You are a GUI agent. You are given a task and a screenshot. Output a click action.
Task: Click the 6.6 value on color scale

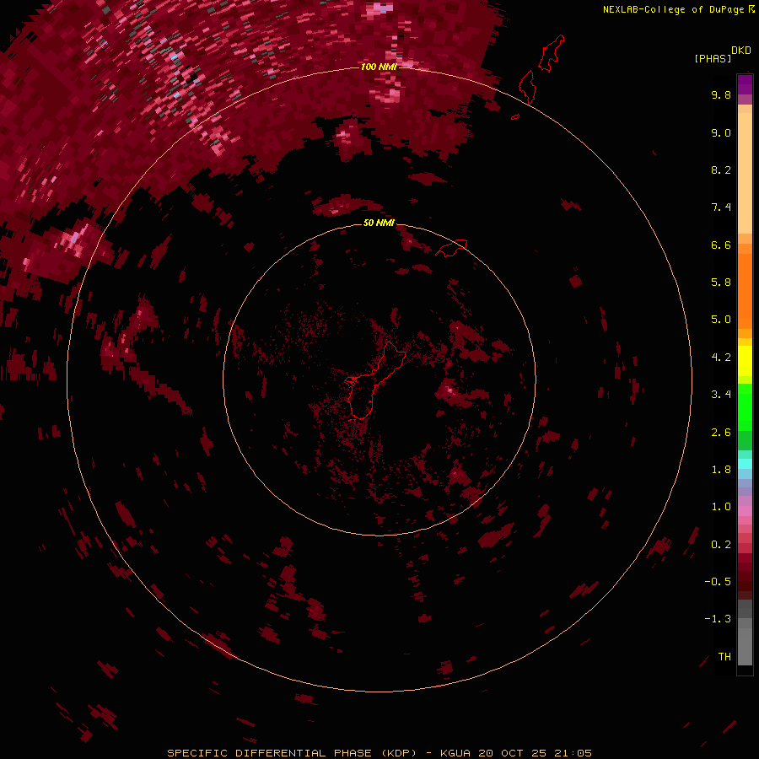(x=721, y=245)
